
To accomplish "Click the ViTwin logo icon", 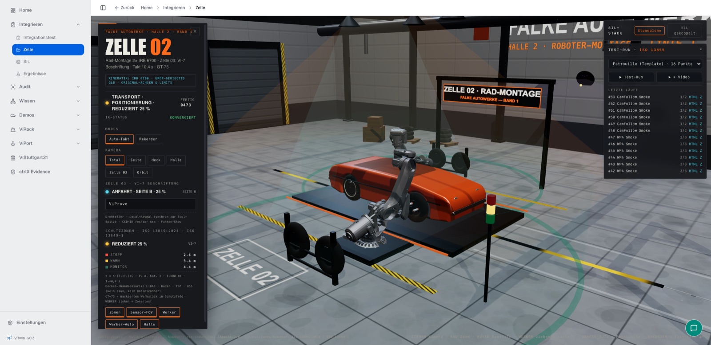I will point(9,338).
